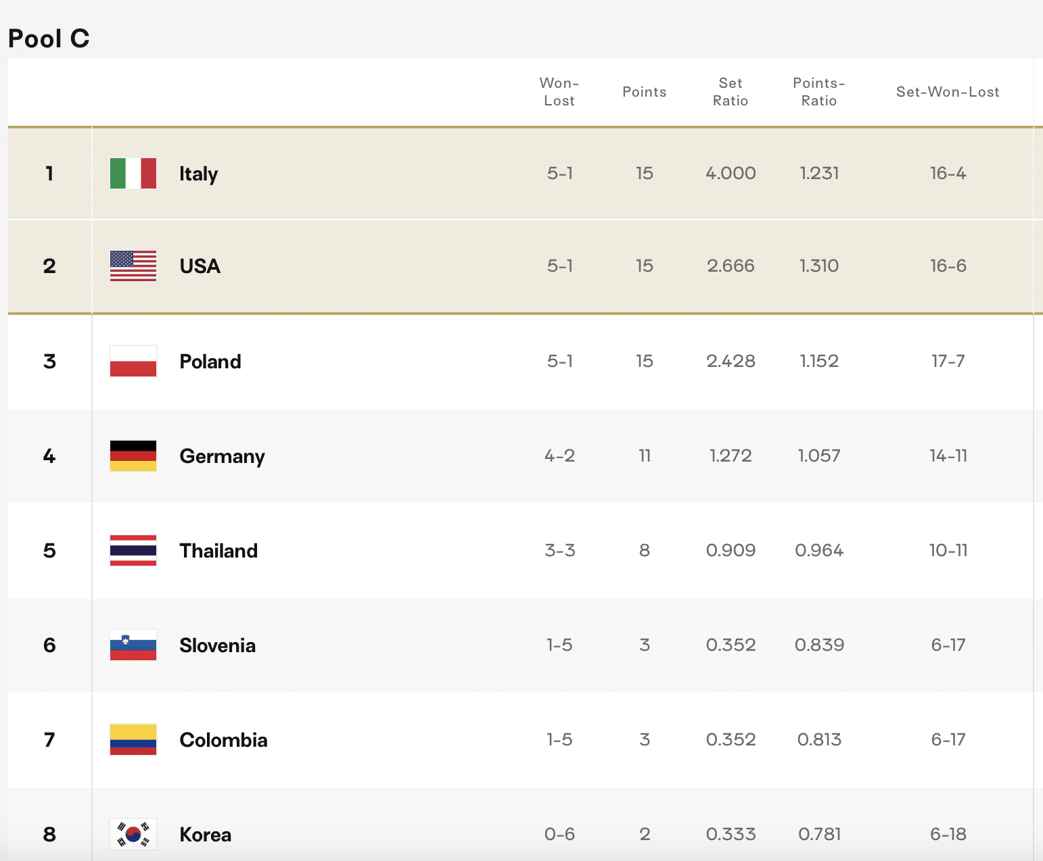Click the USA flag icon
Screen dimensions: 1043x861
[x=133, y=266]
